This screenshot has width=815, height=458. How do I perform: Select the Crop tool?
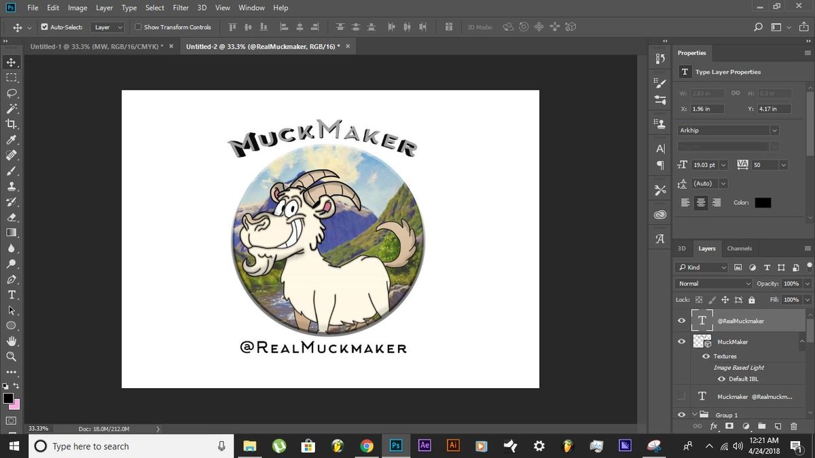click(12, 123)
